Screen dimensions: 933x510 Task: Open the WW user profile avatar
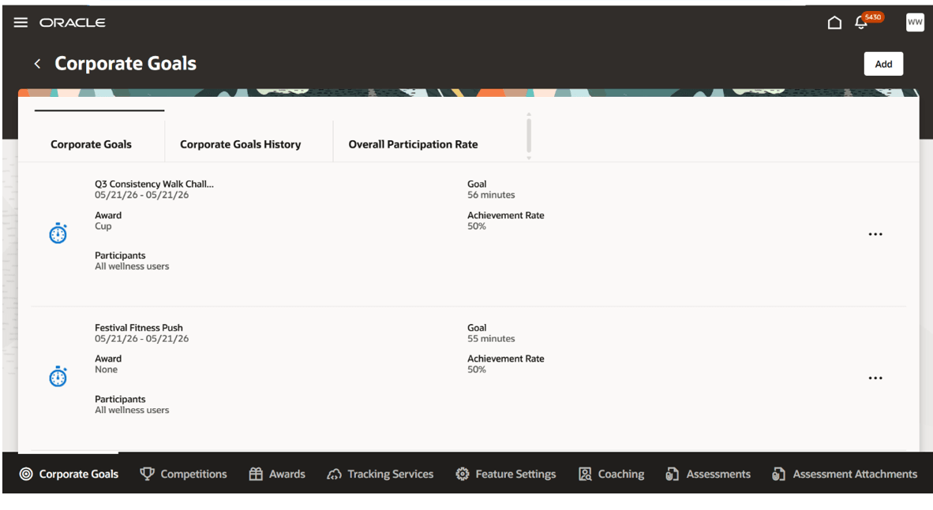point(915,23)
